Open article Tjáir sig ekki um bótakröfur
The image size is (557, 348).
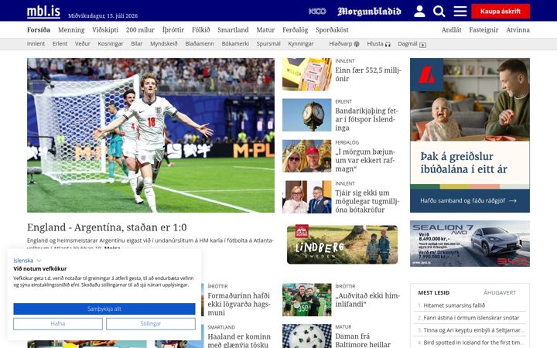click(x=367, y=201)
